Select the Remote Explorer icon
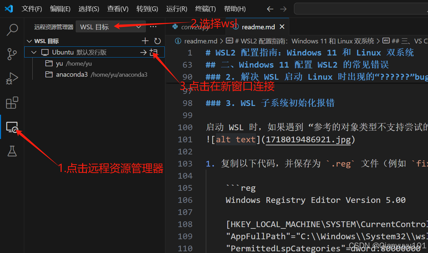428x253 pixels. pos(12,127)
